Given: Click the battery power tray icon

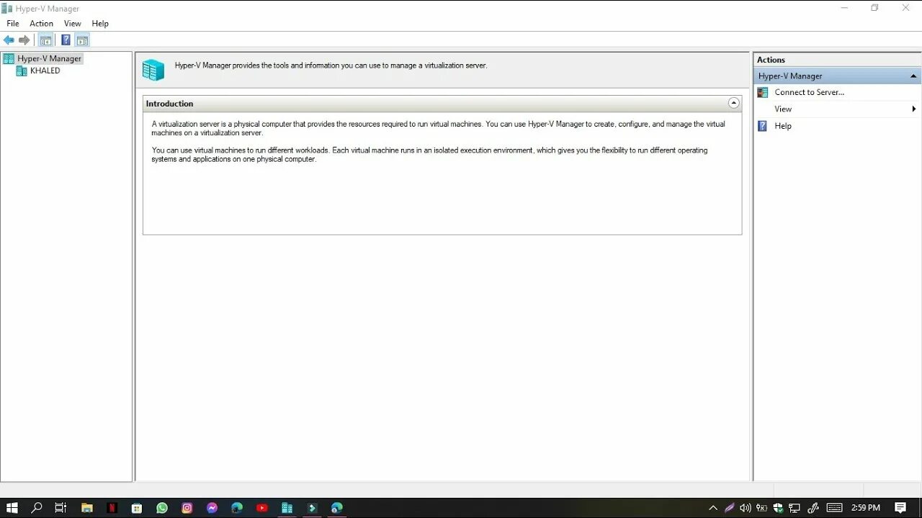Looking at the screenshot, I should pos(761,508).
